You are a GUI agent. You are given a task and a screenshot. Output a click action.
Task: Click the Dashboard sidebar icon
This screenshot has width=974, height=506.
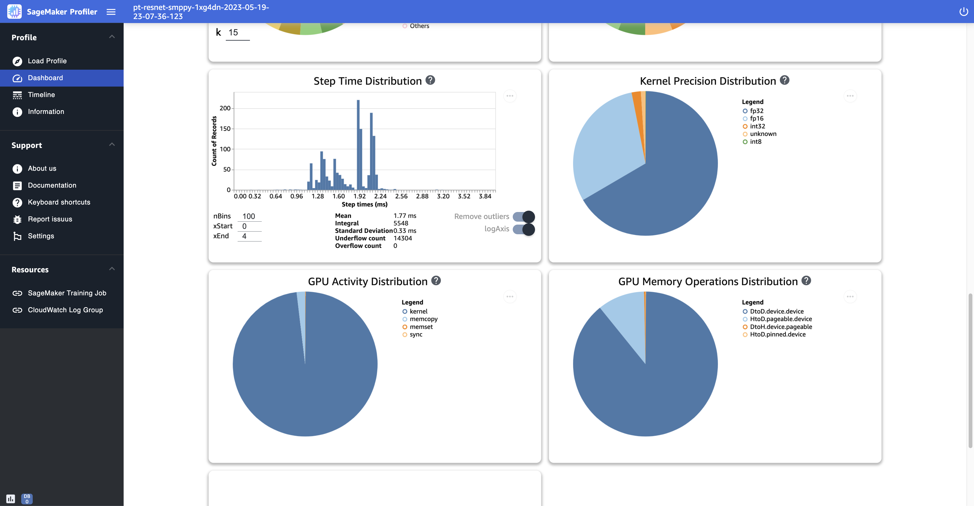pyautogui.click(x=17, y=77)
